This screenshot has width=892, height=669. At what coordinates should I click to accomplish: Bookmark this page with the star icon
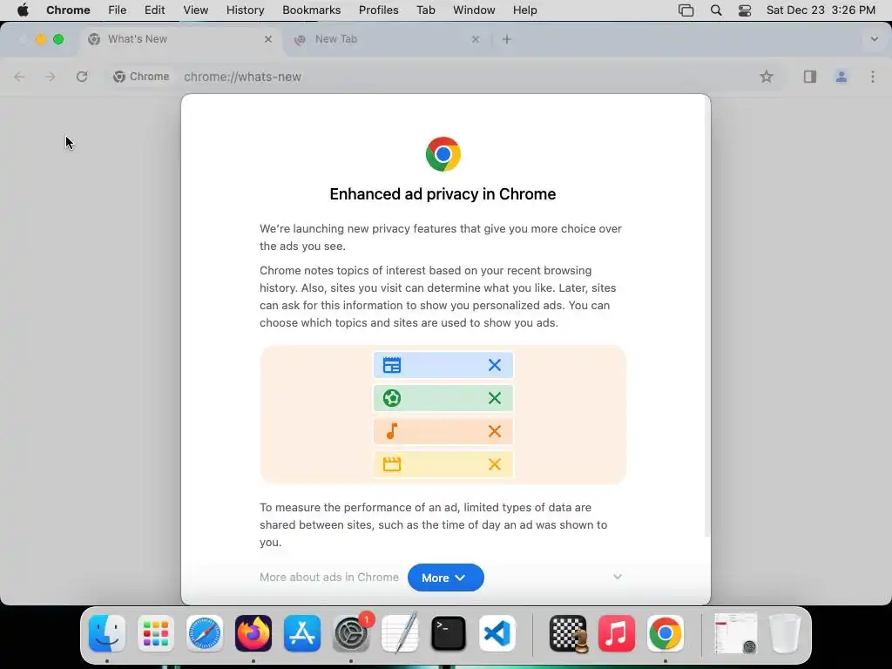pyautogui.click(x=767, y=77)
